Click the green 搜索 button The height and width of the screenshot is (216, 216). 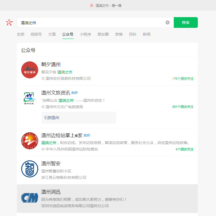pos(186,22)
